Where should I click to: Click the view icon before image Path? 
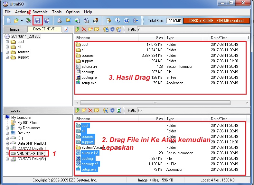119,29
